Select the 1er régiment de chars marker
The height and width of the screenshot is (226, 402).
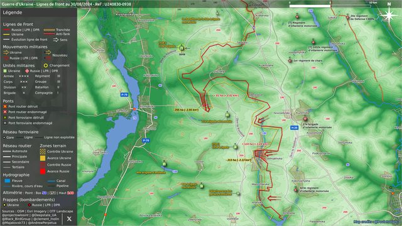(x=290, y=61)
